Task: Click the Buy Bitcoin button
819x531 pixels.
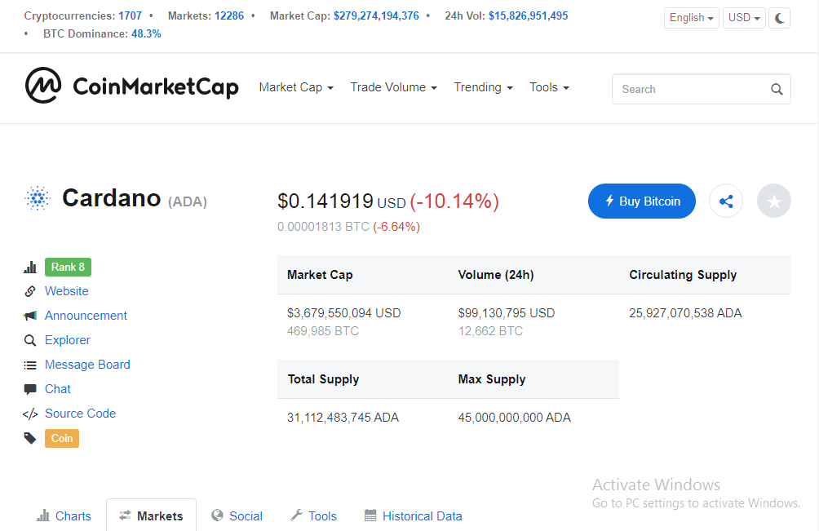Action: pyautogui.click(x=642, y=201)
